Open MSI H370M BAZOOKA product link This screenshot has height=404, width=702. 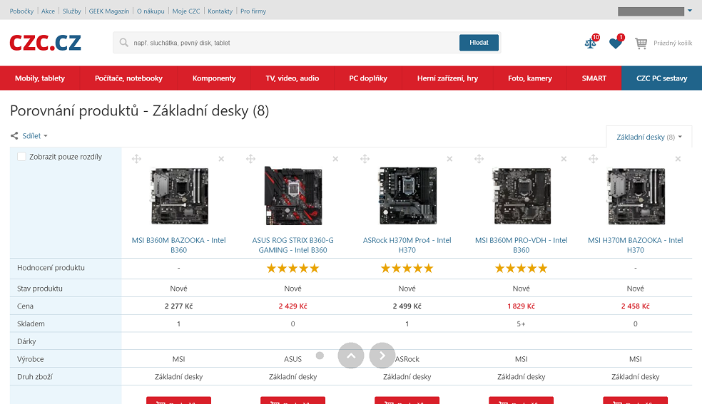(635, 245)
